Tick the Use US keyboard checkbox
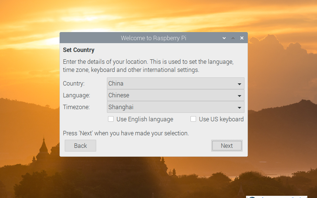The height and width of the screenshot is (198, 317). coord(193,119)
